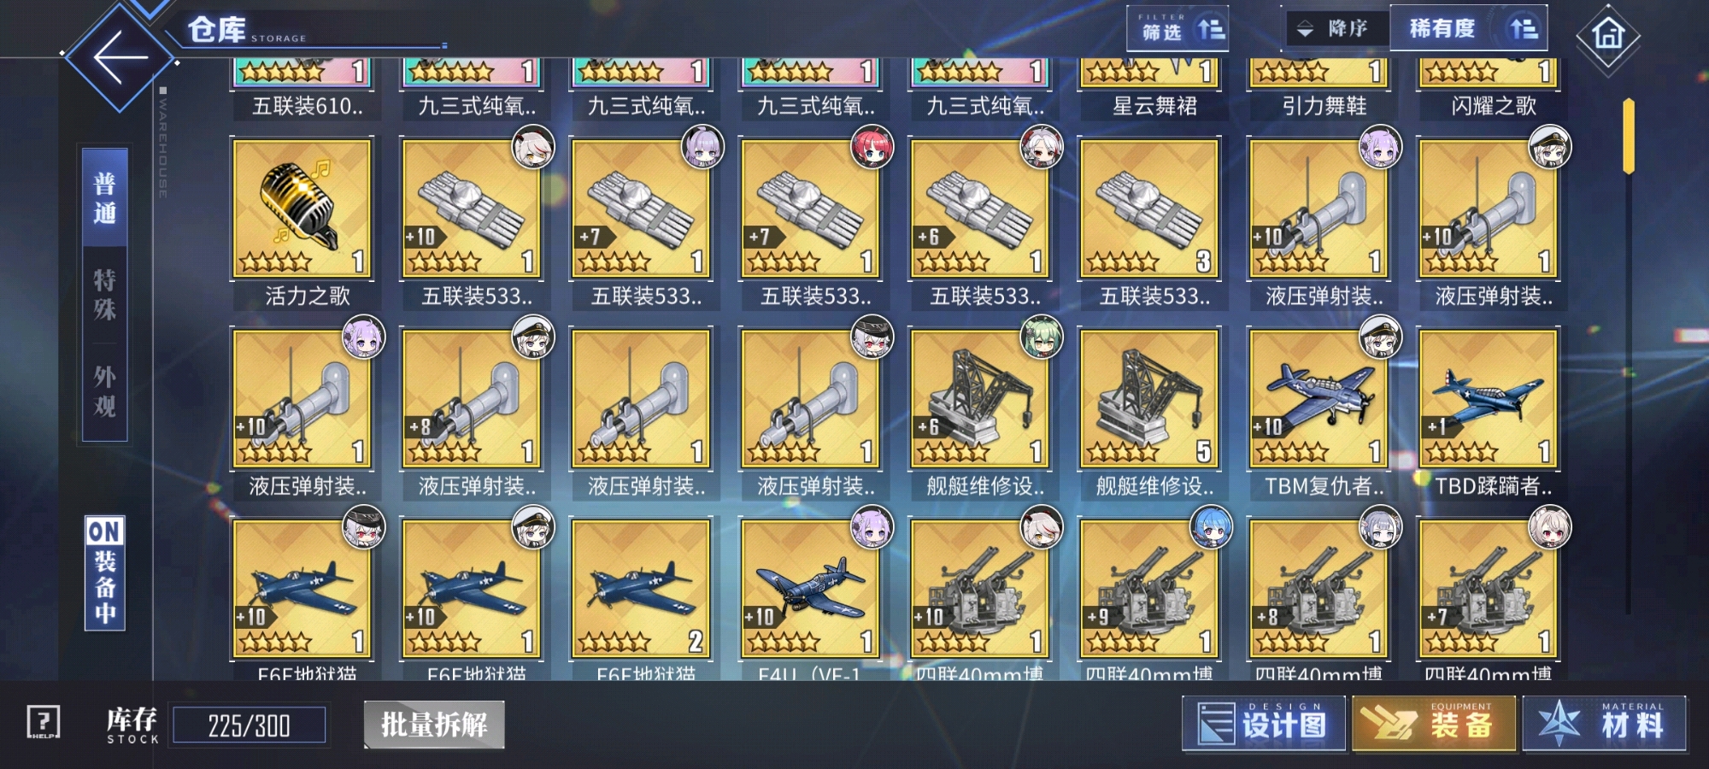Switch to the 外观 appearance tab
The image size is (1709, 769).
coord(104,391)
